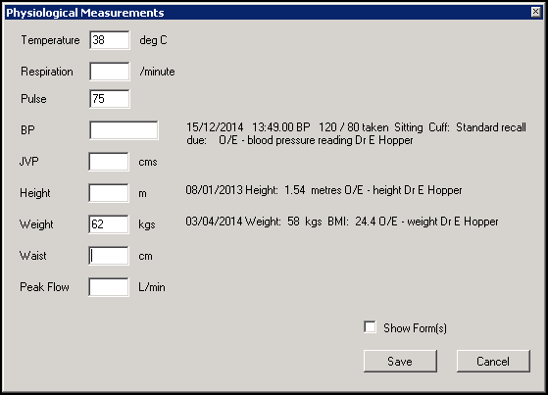Click the Pulse value field
This screenshot has height=395, width=548.
110,99
